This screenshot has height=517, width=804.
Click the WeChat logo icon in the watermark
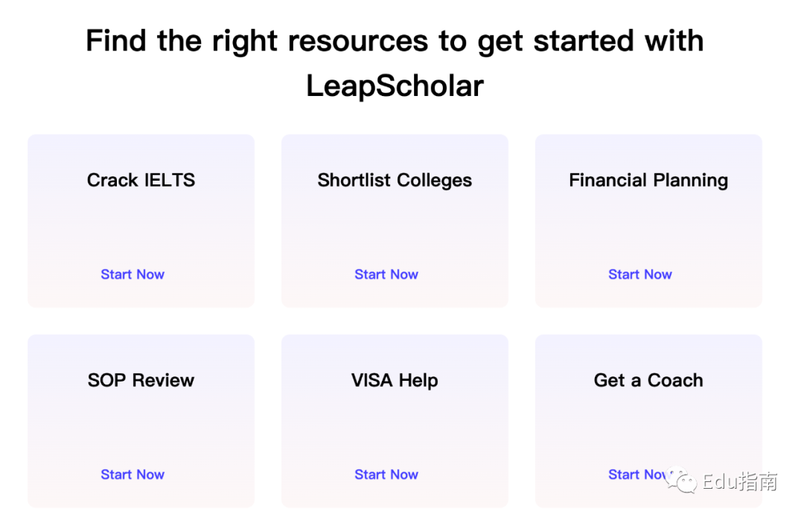pos(682,481)
